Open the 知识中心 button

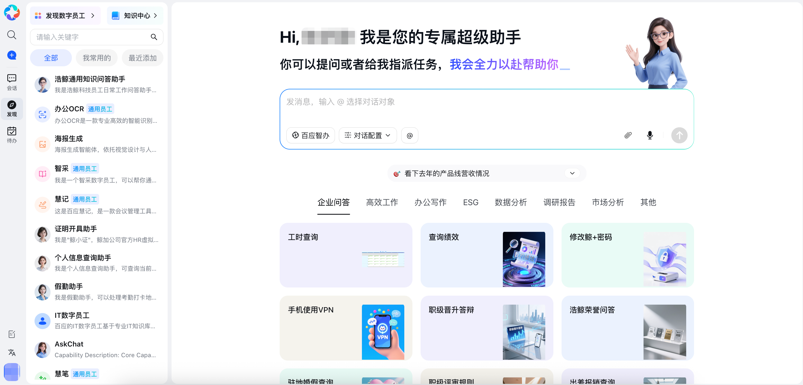135,16
